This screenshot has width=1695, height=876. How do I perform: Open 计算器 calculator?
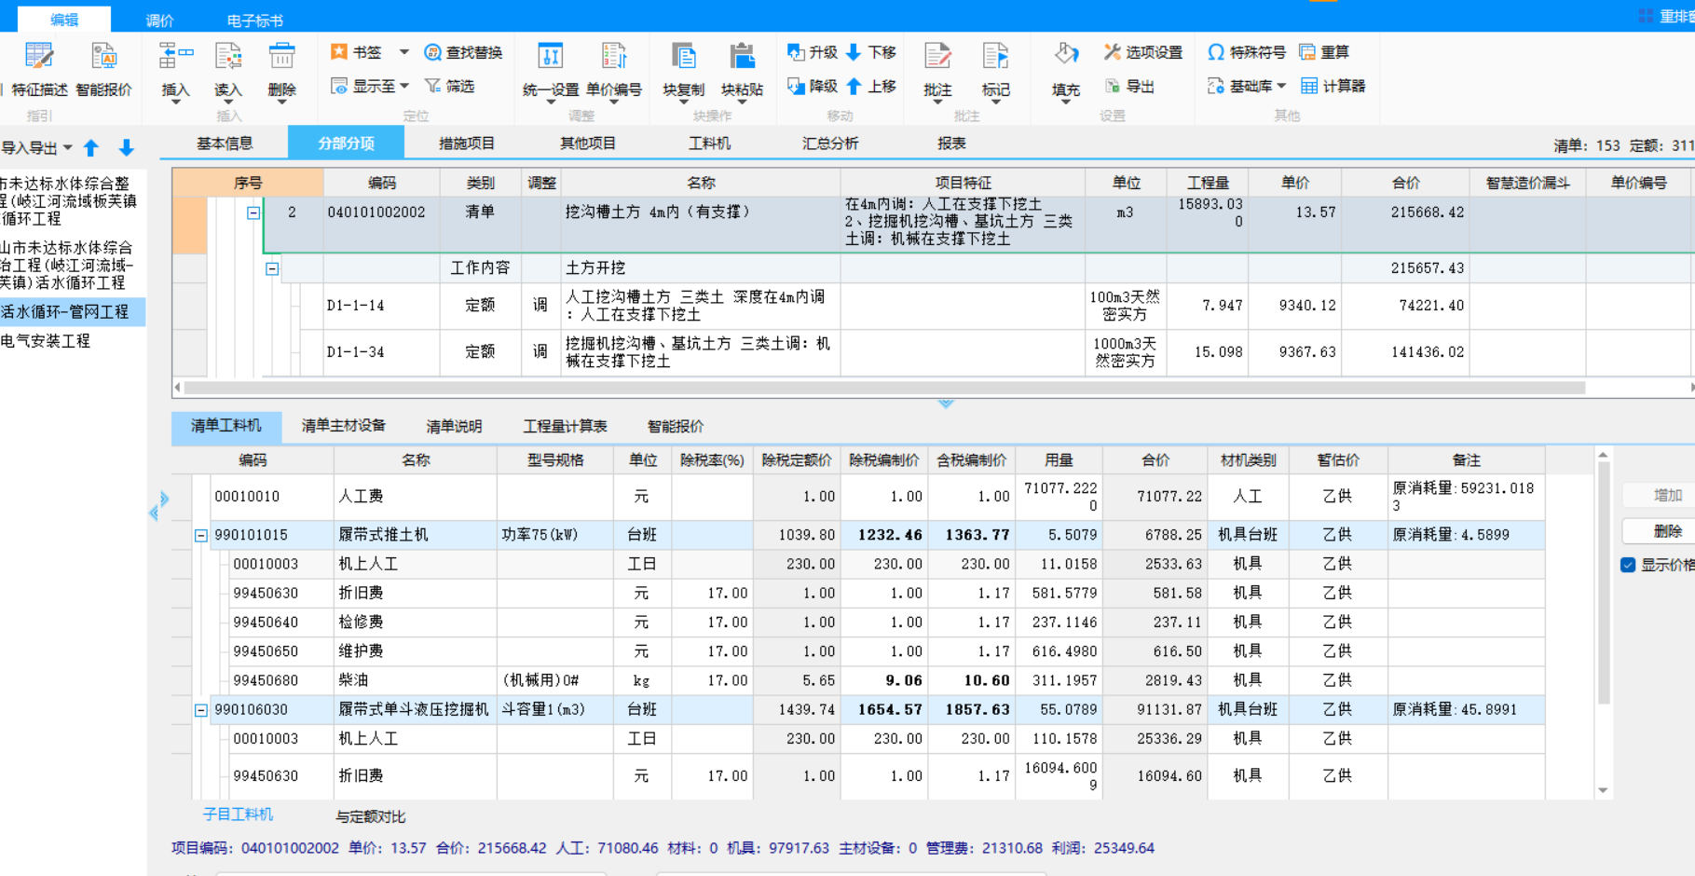coord(1333,86)
